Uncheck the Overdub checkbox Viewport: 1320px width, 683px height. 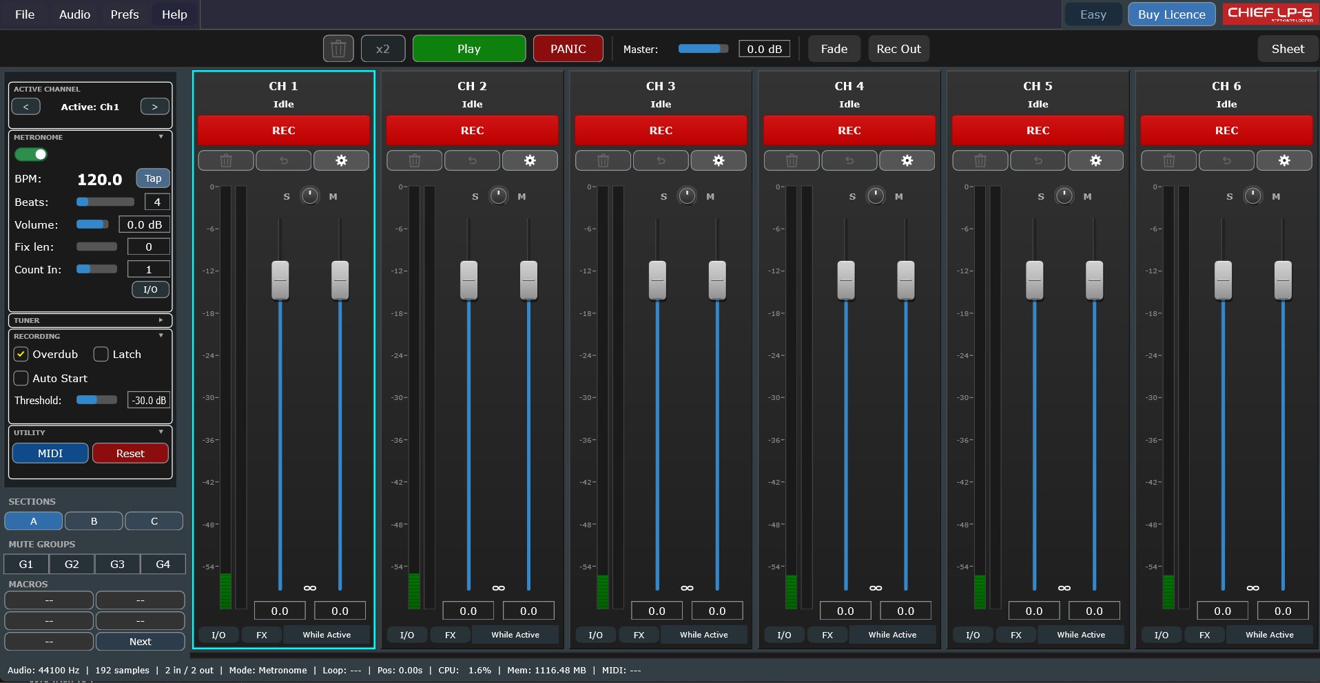(21, 355)
